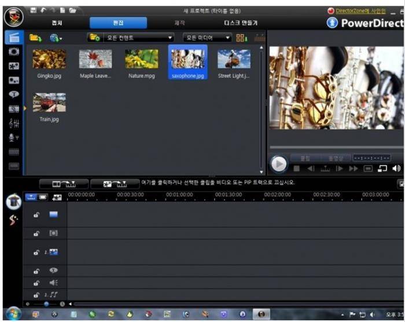Screen dimensions: 405x322
Task: Click the timeline zoom slider
Action: [x=46, y=303]
